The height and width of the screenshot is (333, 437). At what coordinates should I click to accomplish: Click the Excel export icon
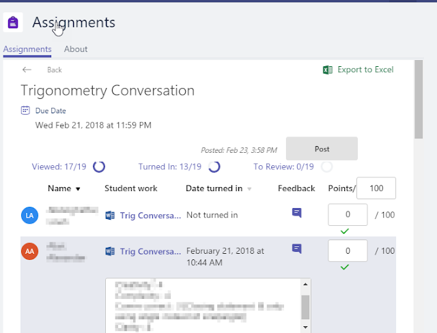coord(328,70)
